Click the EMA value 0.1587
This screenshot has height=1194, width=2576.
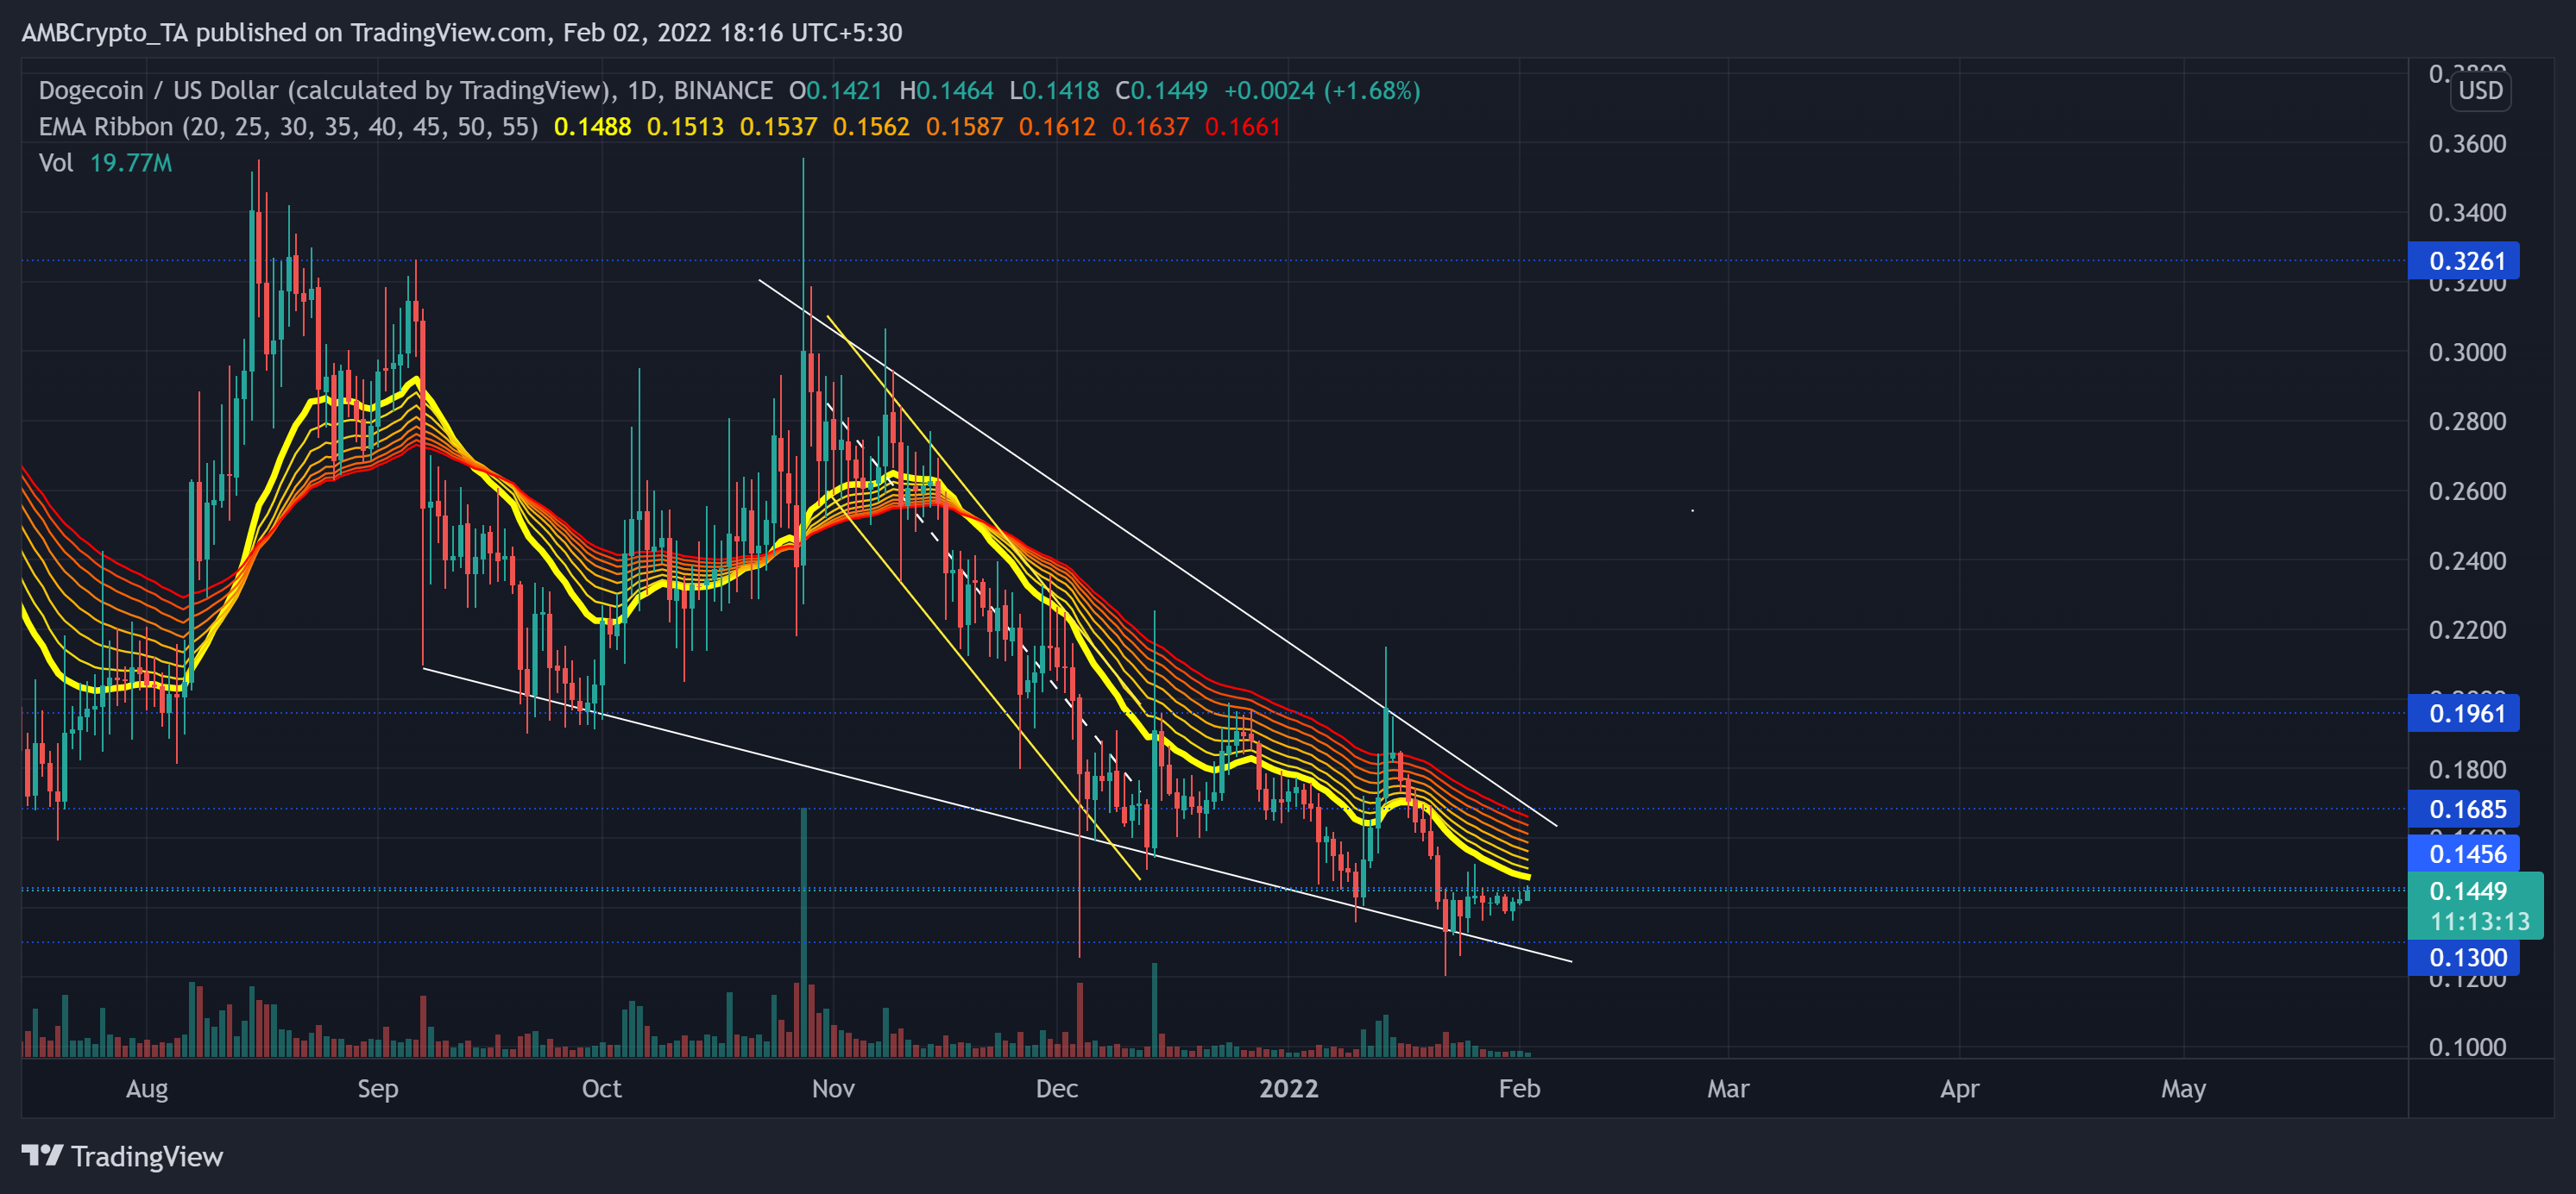pyautogui.click(x=964, y=127)
